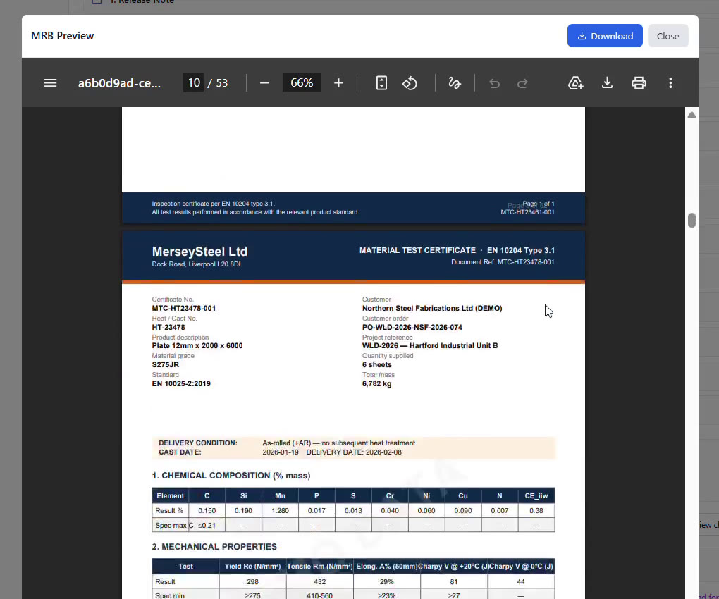
Task: Click the 1. CHEMICAL COMPOSITION heading
Action: pos(231,476)
